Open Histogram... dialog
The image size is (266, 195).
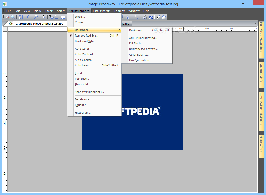pos(94,113)
